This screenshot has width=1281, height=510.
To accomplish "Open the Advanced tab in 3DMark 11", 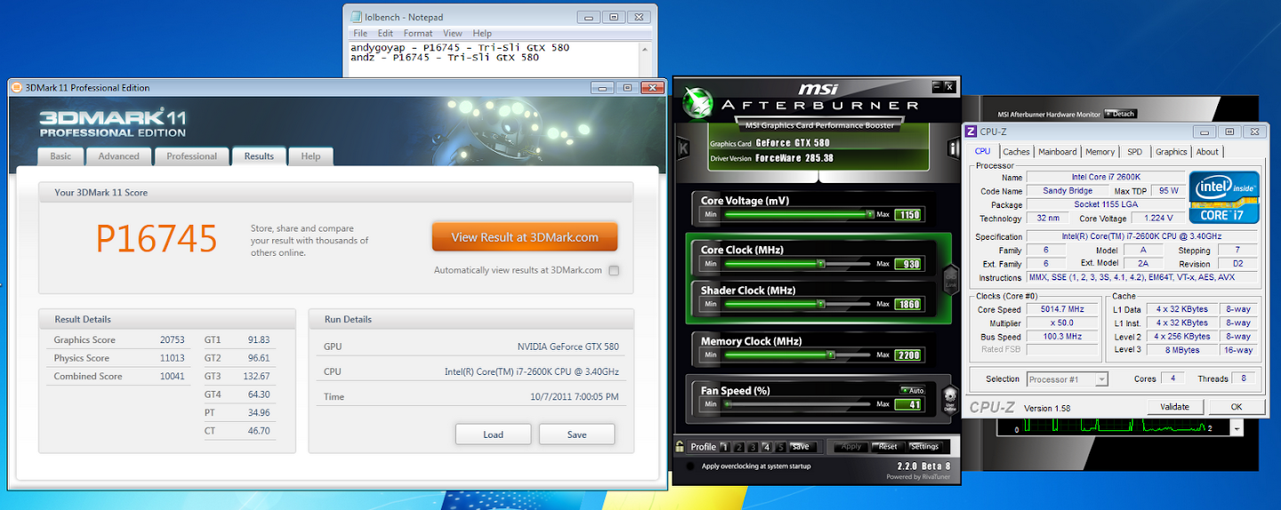I will [118, 156].
